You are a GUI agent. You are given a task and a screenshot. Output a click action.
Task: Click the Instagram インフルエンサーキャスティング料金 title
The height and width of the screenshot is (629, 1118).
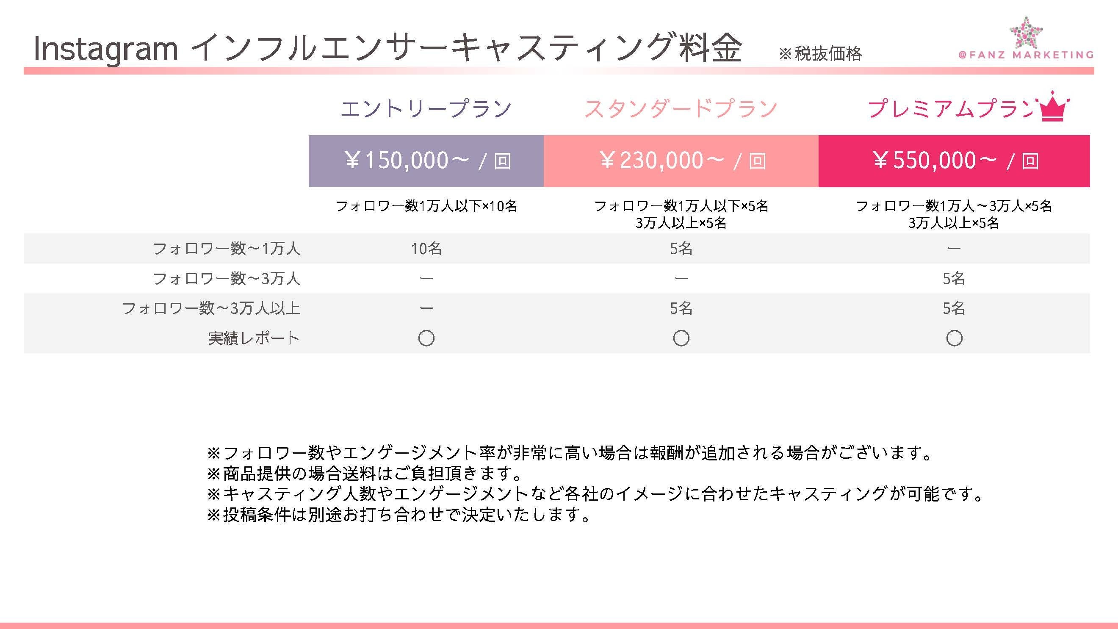387,48
